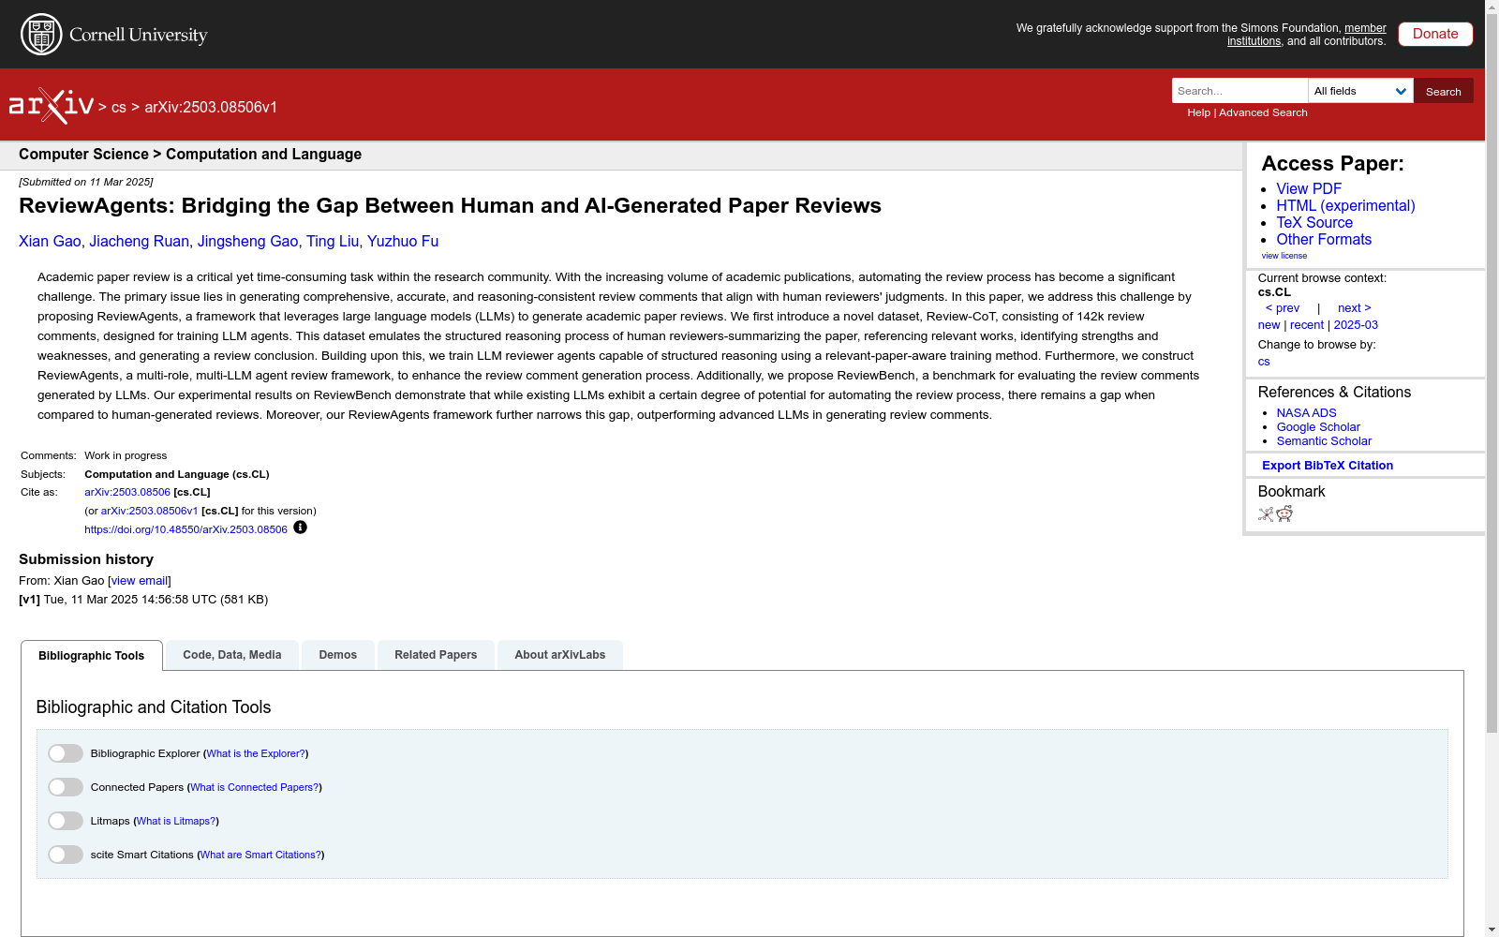Switch to Bibliographic Tools tab

point(92,656)
